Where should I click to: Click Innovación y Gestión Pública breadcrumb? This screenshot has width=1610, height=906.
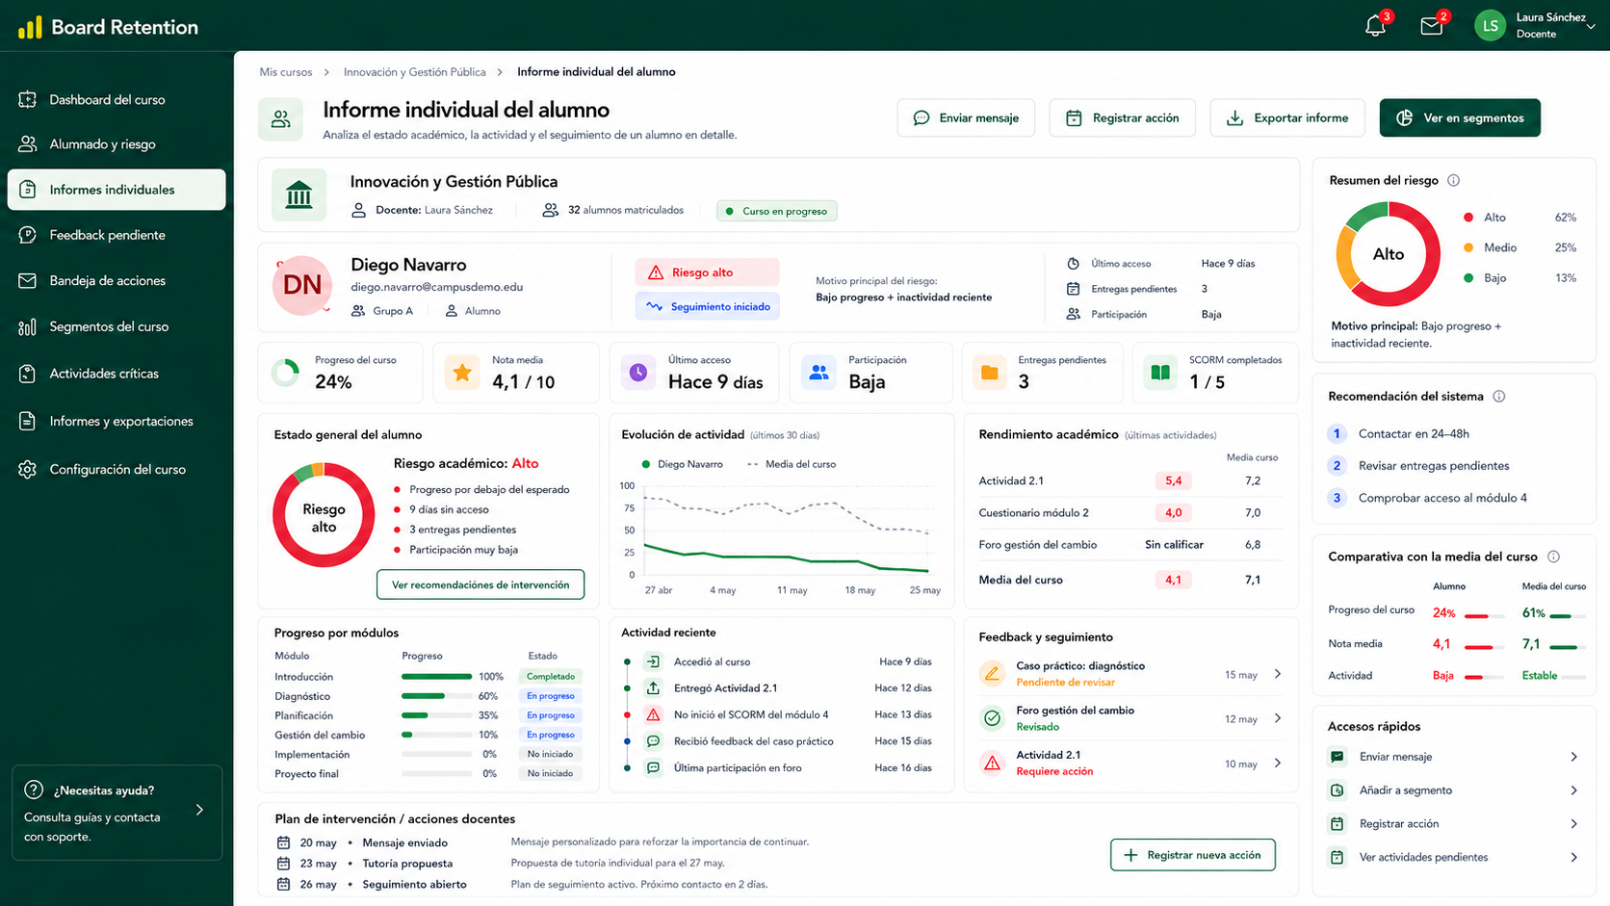coord(415,72)
